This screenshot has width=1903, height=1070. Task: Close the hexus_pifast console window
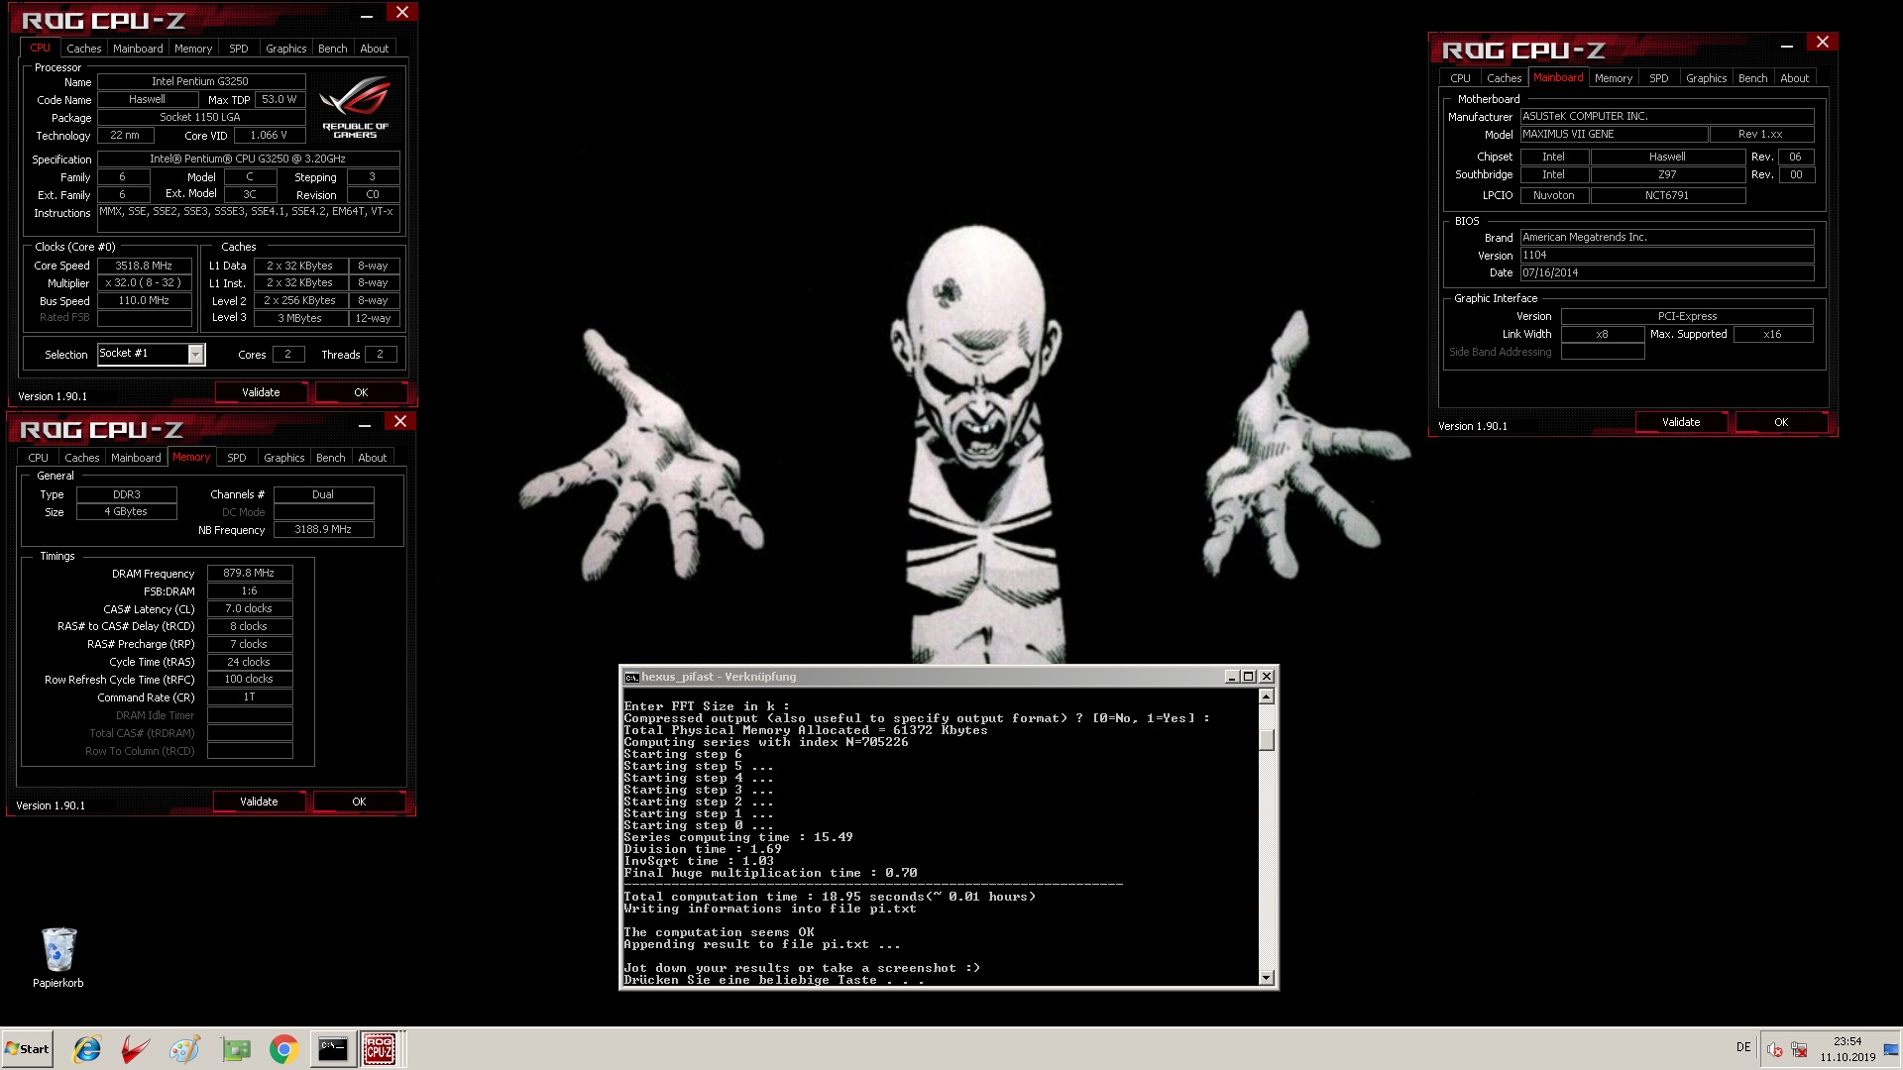click(1266, 677)
